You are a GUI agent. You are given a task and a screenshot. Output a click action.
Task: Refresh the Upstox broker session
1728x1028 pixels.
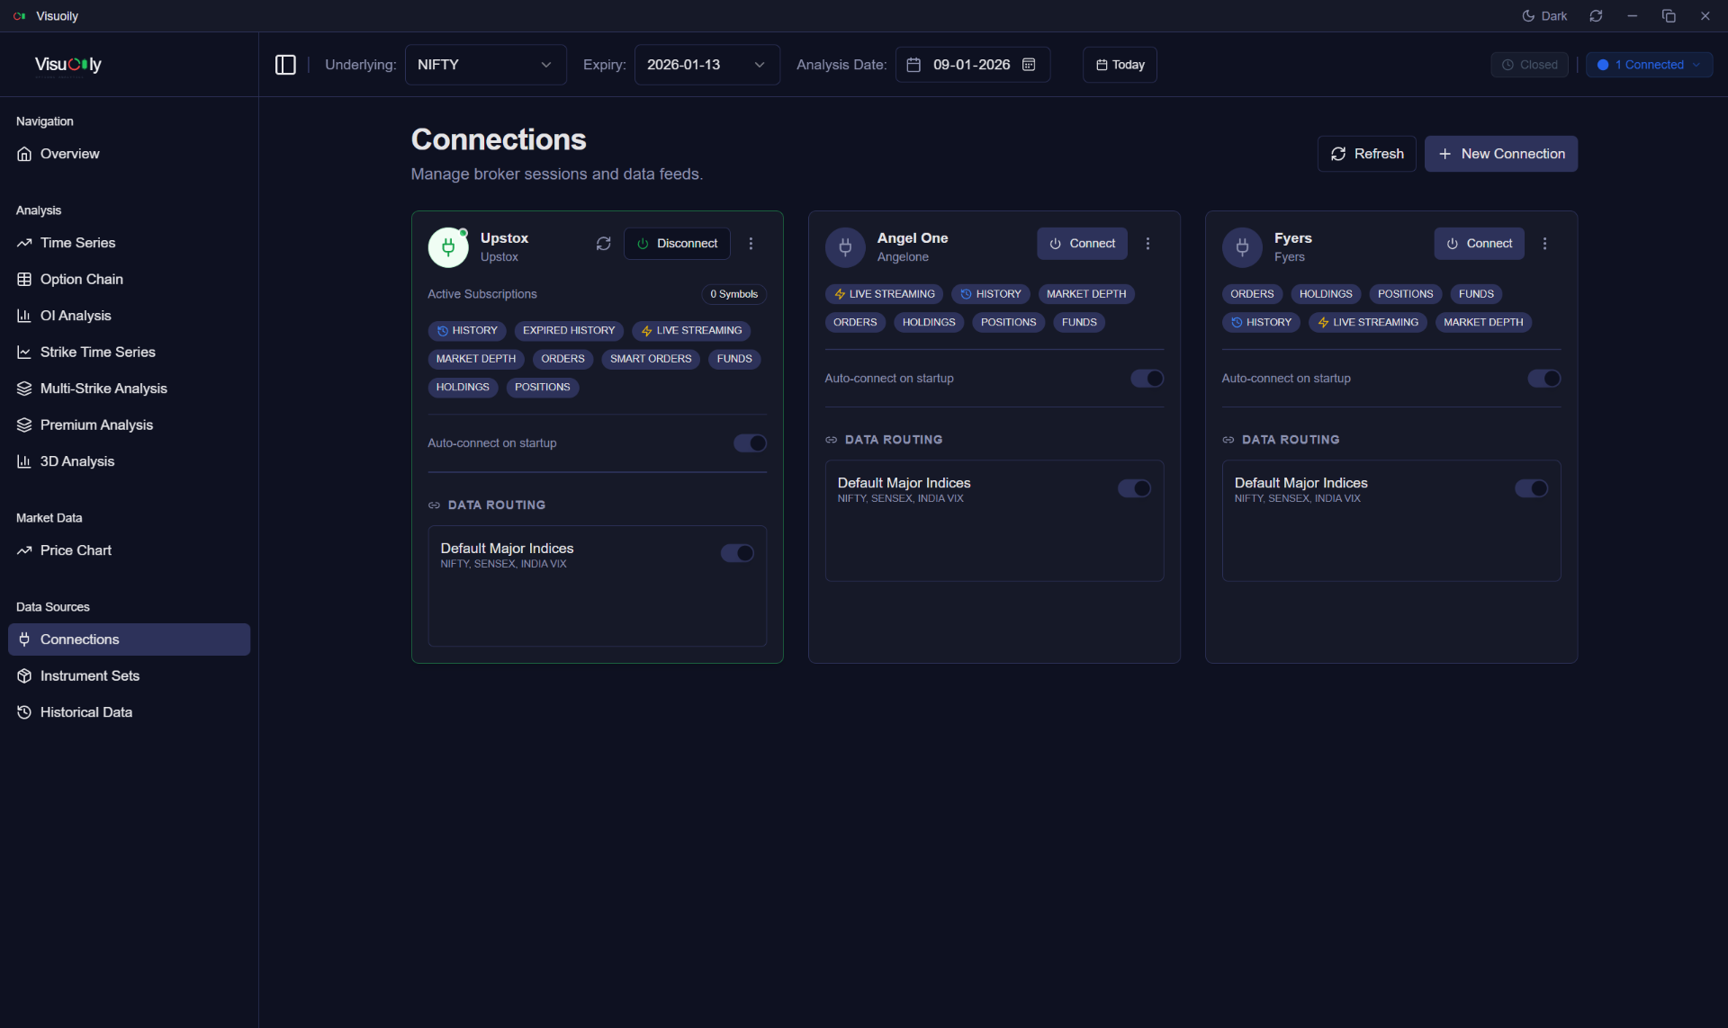pyautogui.click(x=603, y=243)
